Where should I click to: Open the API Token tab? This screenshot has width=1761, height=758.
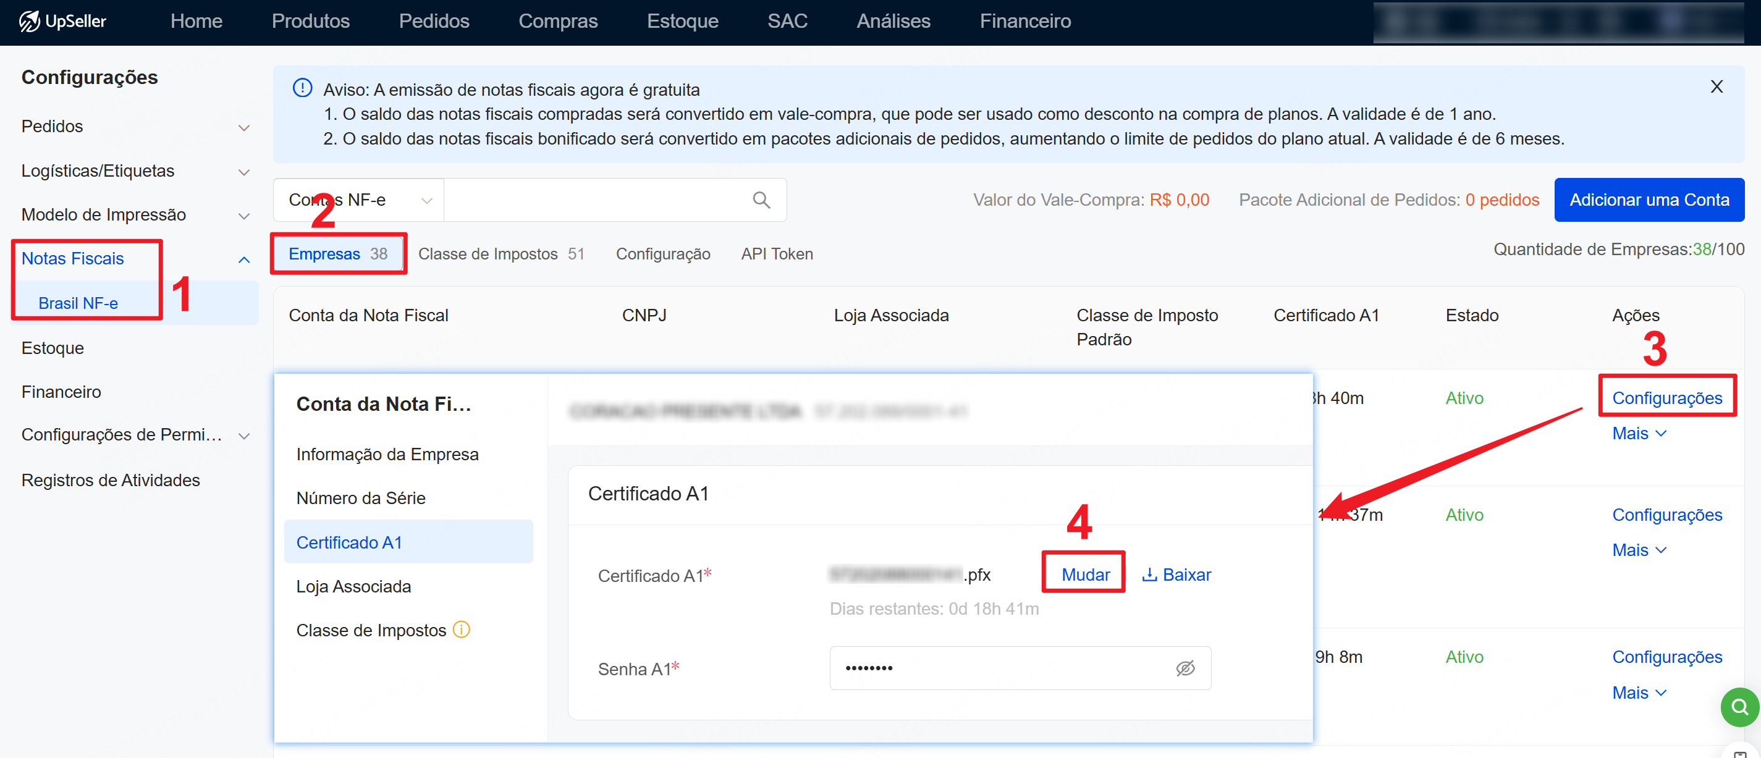pos(777,255)
